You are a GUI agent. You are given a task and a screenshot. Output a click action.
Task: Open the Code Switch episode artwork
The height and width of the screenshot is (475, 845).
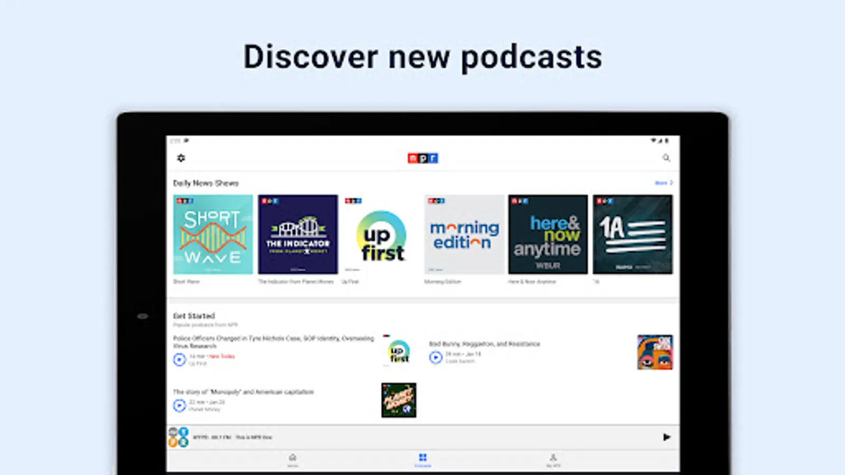[x=655, y=352]
